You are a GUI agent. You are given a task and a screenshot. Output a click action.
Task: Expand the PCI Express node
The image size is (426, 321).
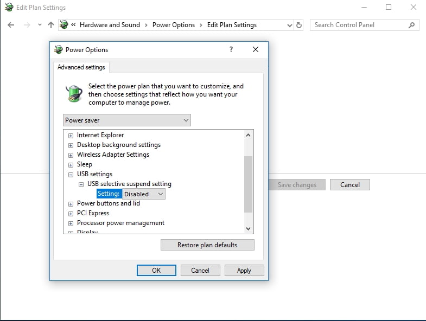(71, 214)
